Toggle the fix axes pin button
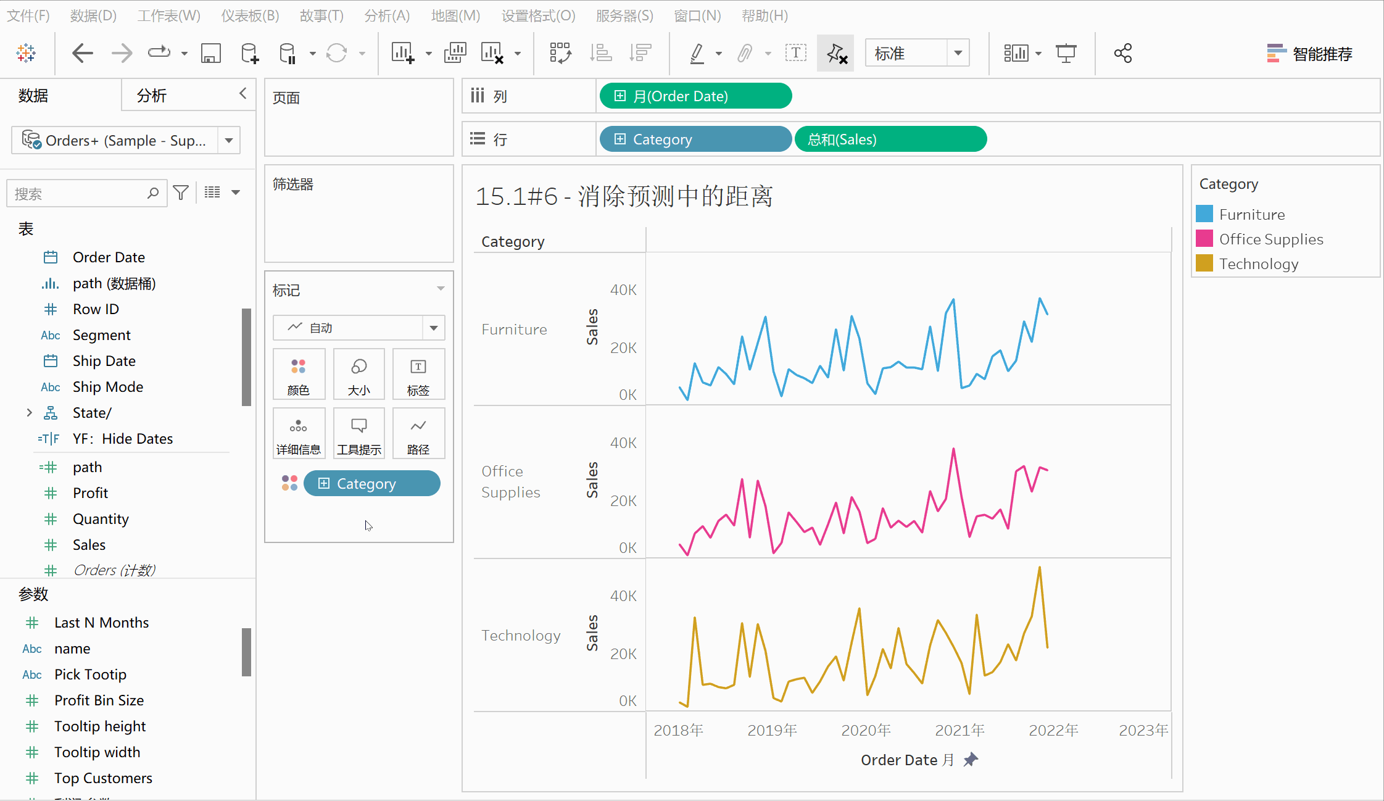Viewport: 1384px width, 801px height. pos(836,54)
